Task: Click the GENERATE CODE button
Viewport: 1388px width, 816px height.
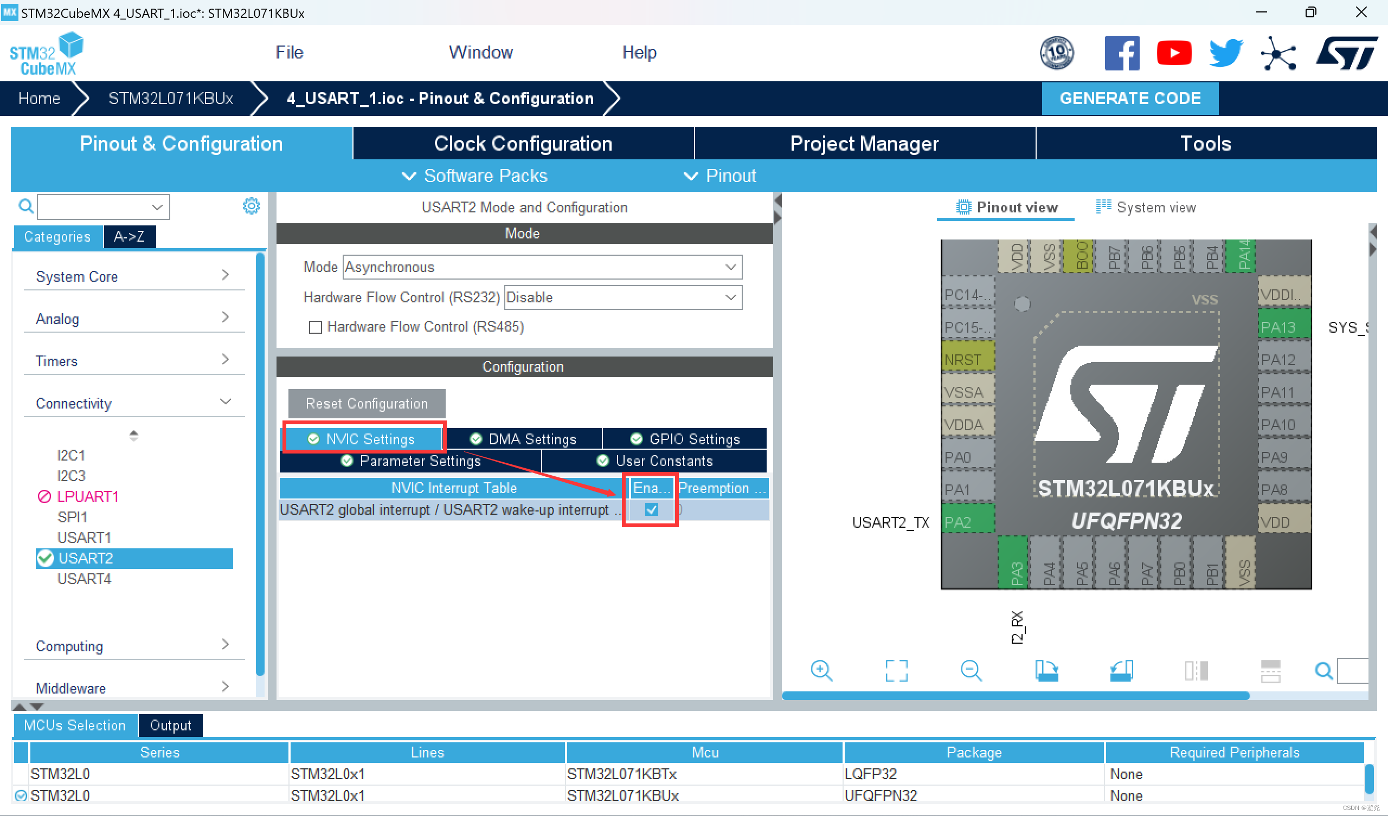Action: (x=1130, y=98)
